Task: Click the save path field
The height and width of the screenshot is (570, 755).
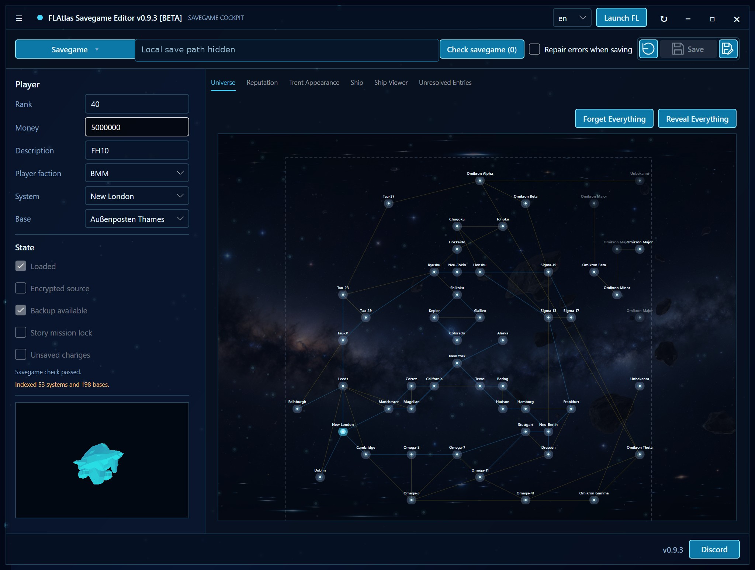Action: (287, 50)
